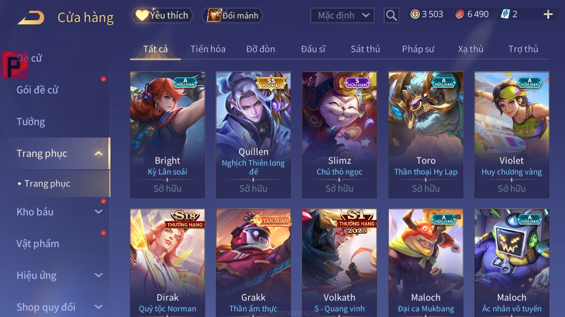
Task: Select the Tiến hóa filter tab
Action: pyautogui.click(x=208, y=49)
